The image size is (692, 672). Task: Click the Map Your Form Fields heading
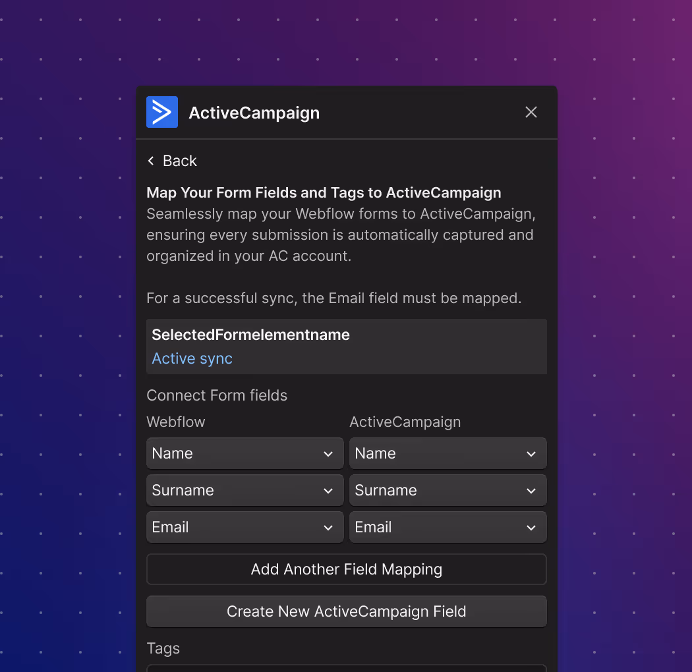point(324,193)
